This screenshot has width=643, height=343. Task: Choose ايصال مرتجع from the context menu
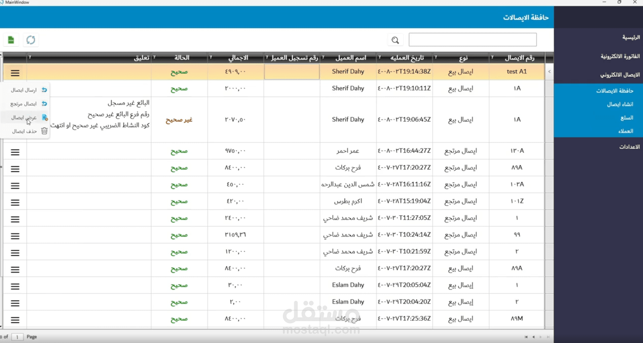tap(26, 104)
